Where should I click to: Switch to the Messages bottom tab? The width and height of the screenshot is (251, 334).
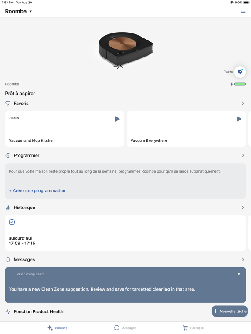click(125, 328)
